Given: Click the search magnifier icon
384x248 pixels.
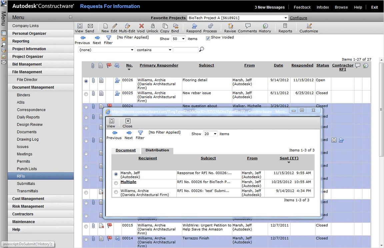Looking at the screenshot, I should coord(202,49).
